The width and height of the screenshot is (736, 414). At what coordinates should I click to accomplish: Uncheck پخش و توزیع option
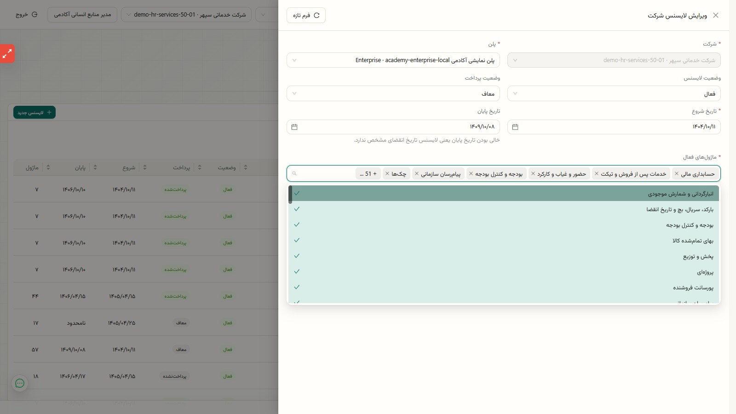[504, 256]
